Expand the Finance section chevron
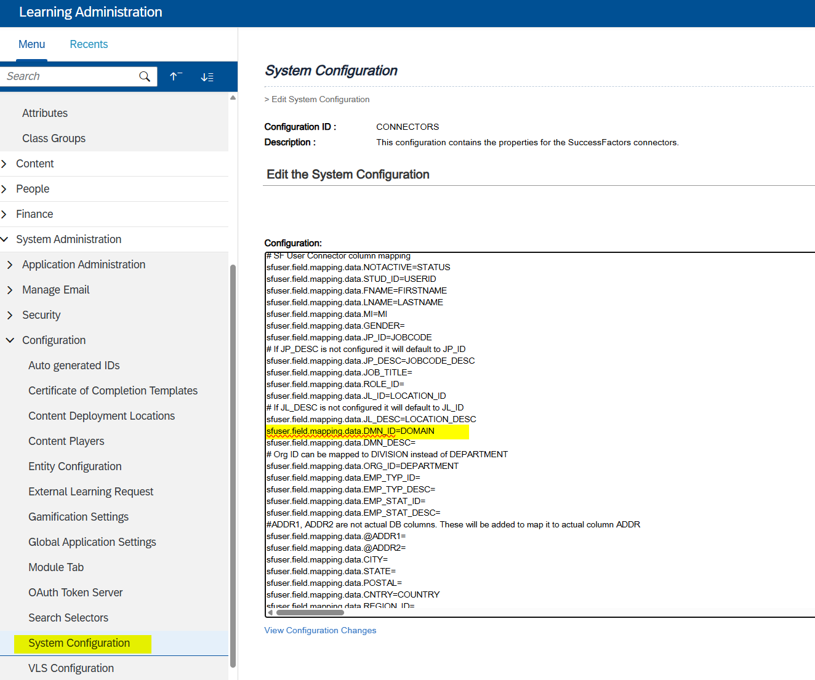This screenshot has width=815, height=680. tap(5, 214)
